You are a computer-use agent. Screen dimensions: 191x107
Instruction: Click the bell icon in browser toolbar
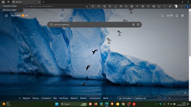(126, 6)
